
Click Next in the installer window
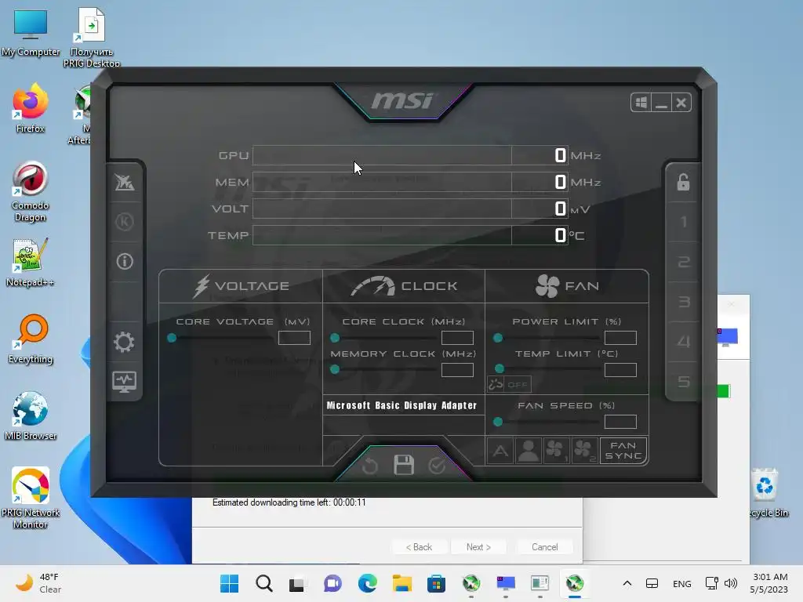[x=478, y=547]
